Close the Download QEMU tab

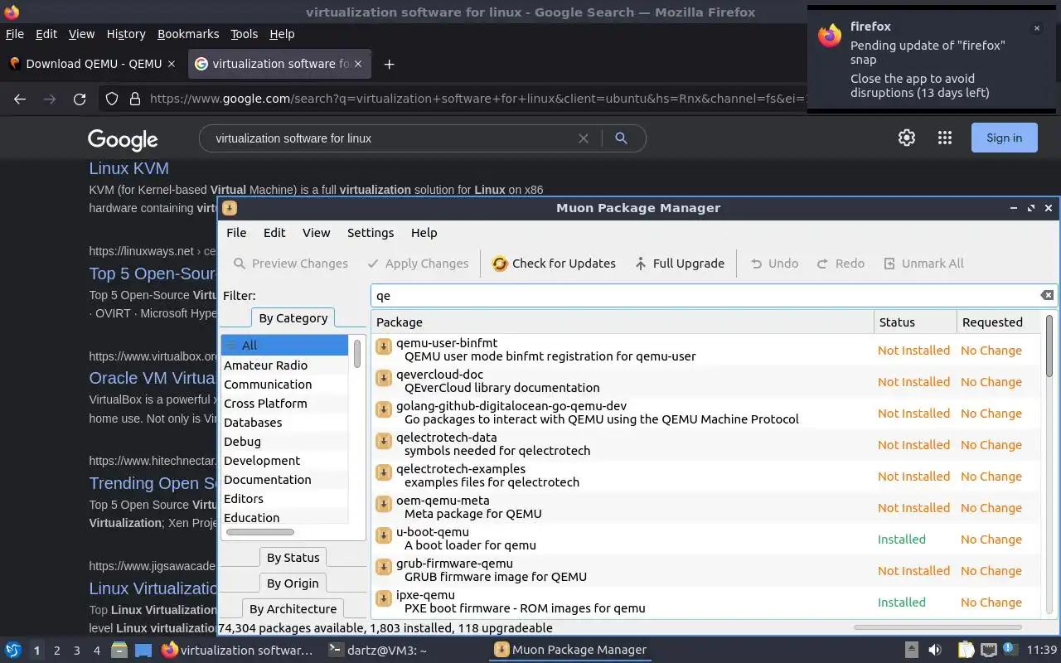pos(172,64)
